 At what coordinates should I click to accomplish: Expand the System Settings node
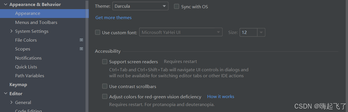pos(11,31)
